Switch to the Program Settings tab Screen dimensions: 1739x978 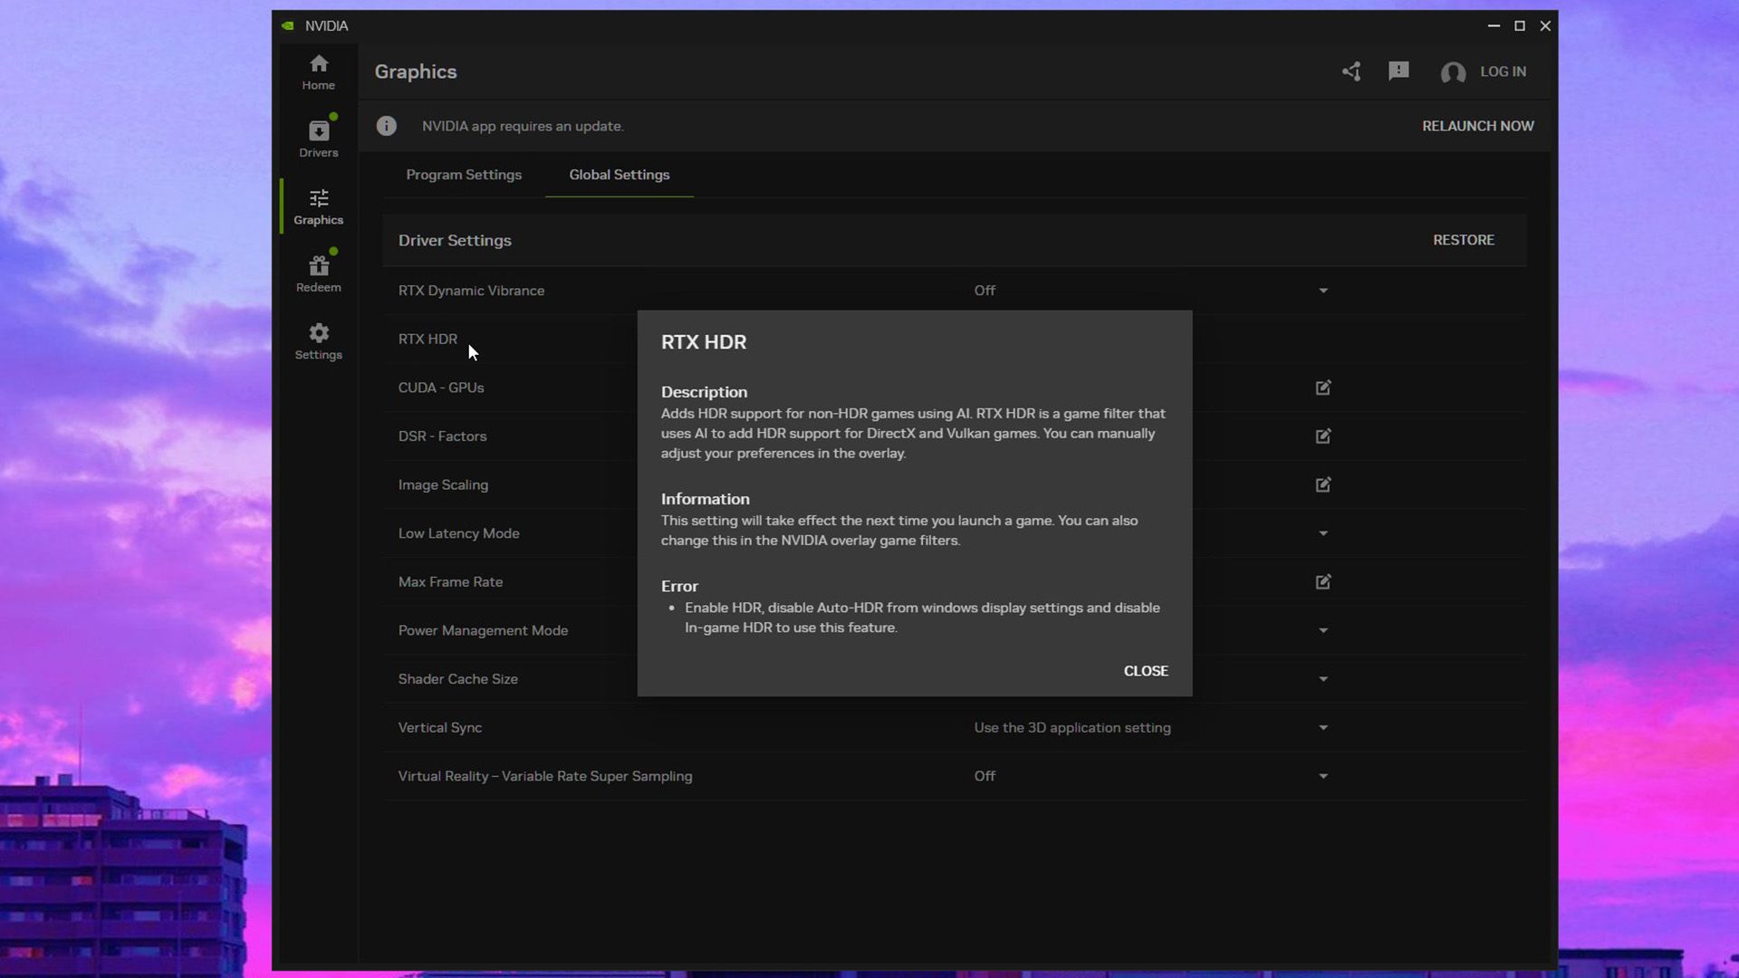pyautogui.click(x=464, y=175)
